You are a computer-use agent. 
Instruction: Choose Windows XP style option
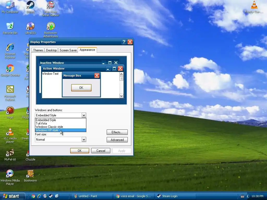pyautogui.click(x=60, y=130)
